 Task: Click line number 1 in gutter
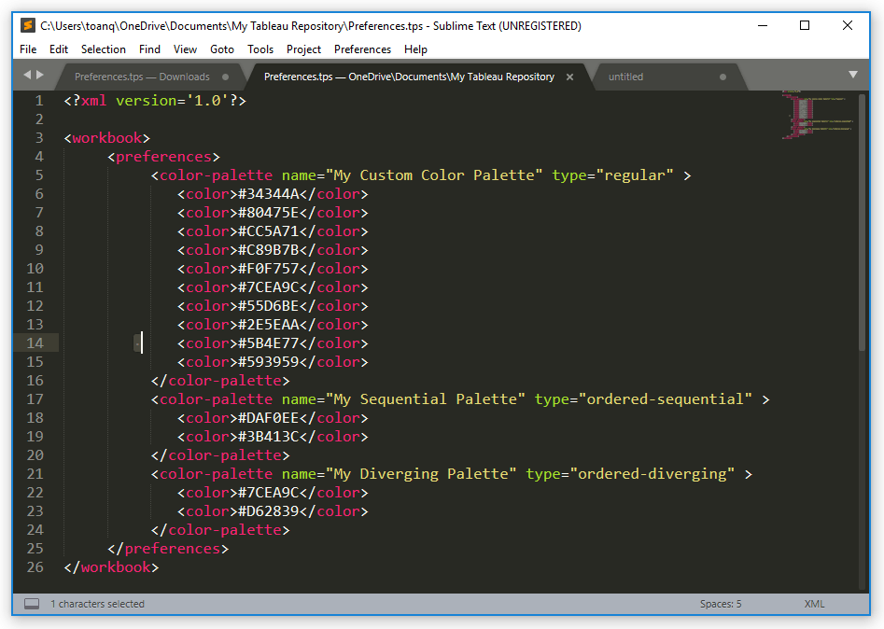pos(39,101)
